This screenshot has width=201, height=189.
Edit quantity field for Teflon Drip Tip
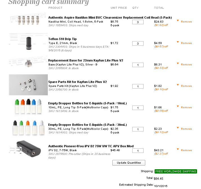[x=138, y=43]
